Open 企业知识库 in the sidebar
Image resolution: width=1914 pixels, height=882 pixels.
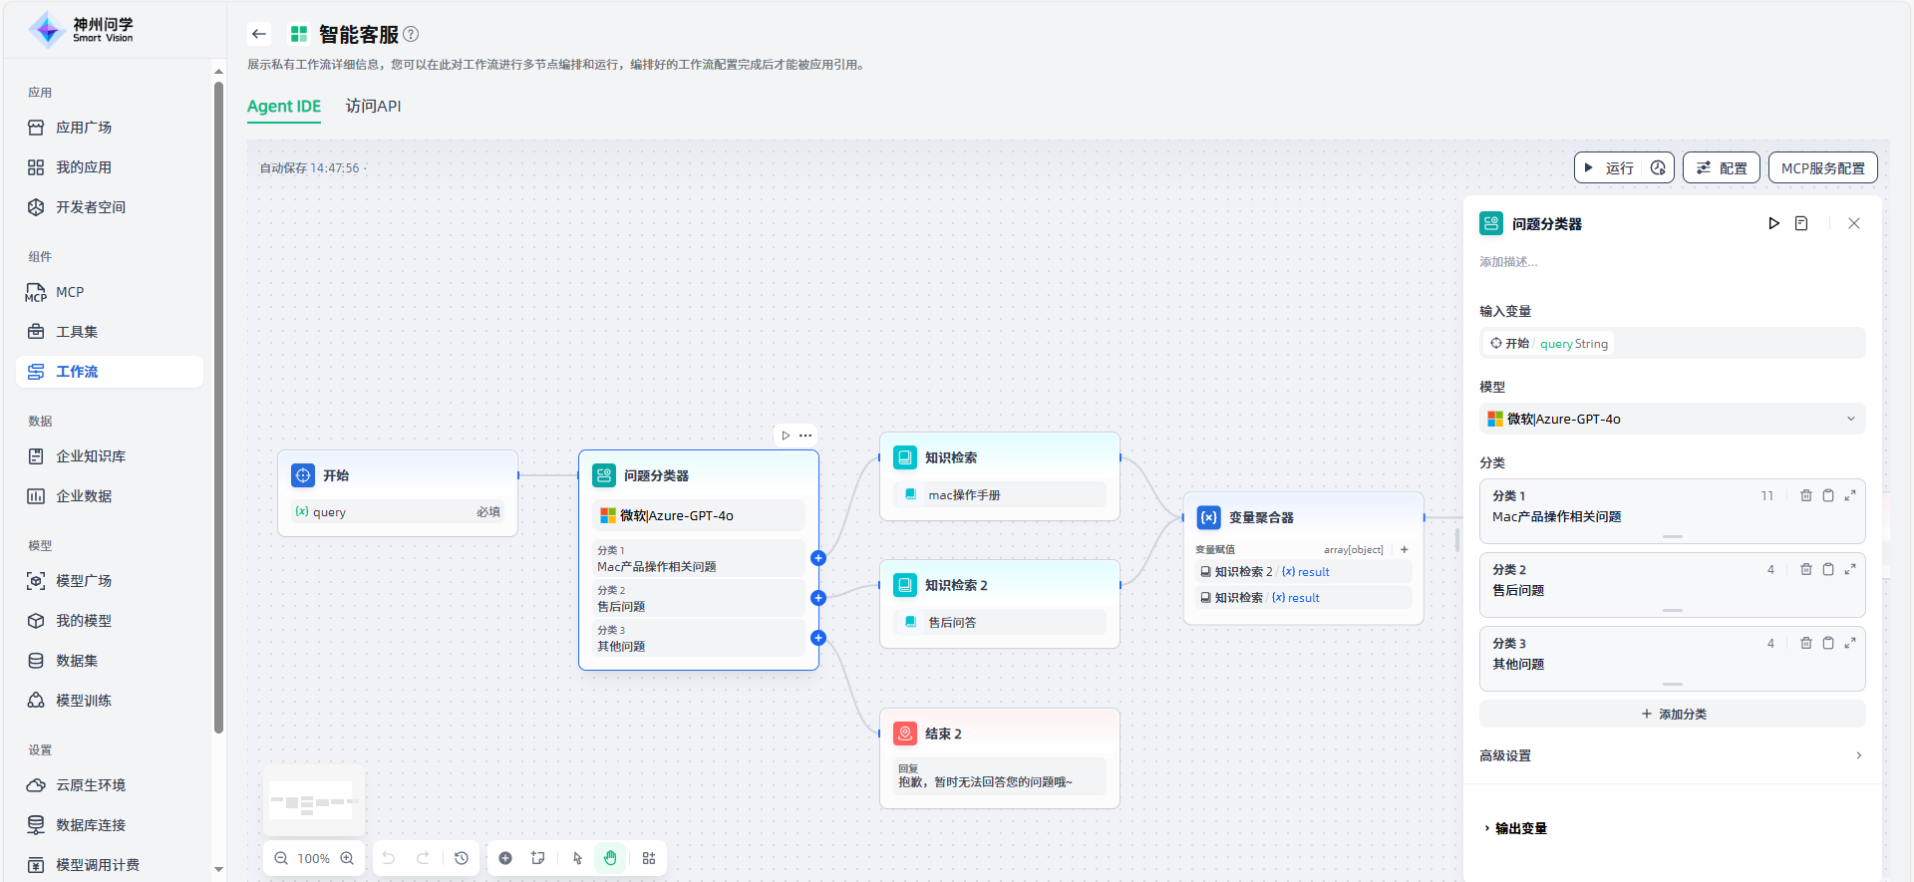tap(91, 455)
